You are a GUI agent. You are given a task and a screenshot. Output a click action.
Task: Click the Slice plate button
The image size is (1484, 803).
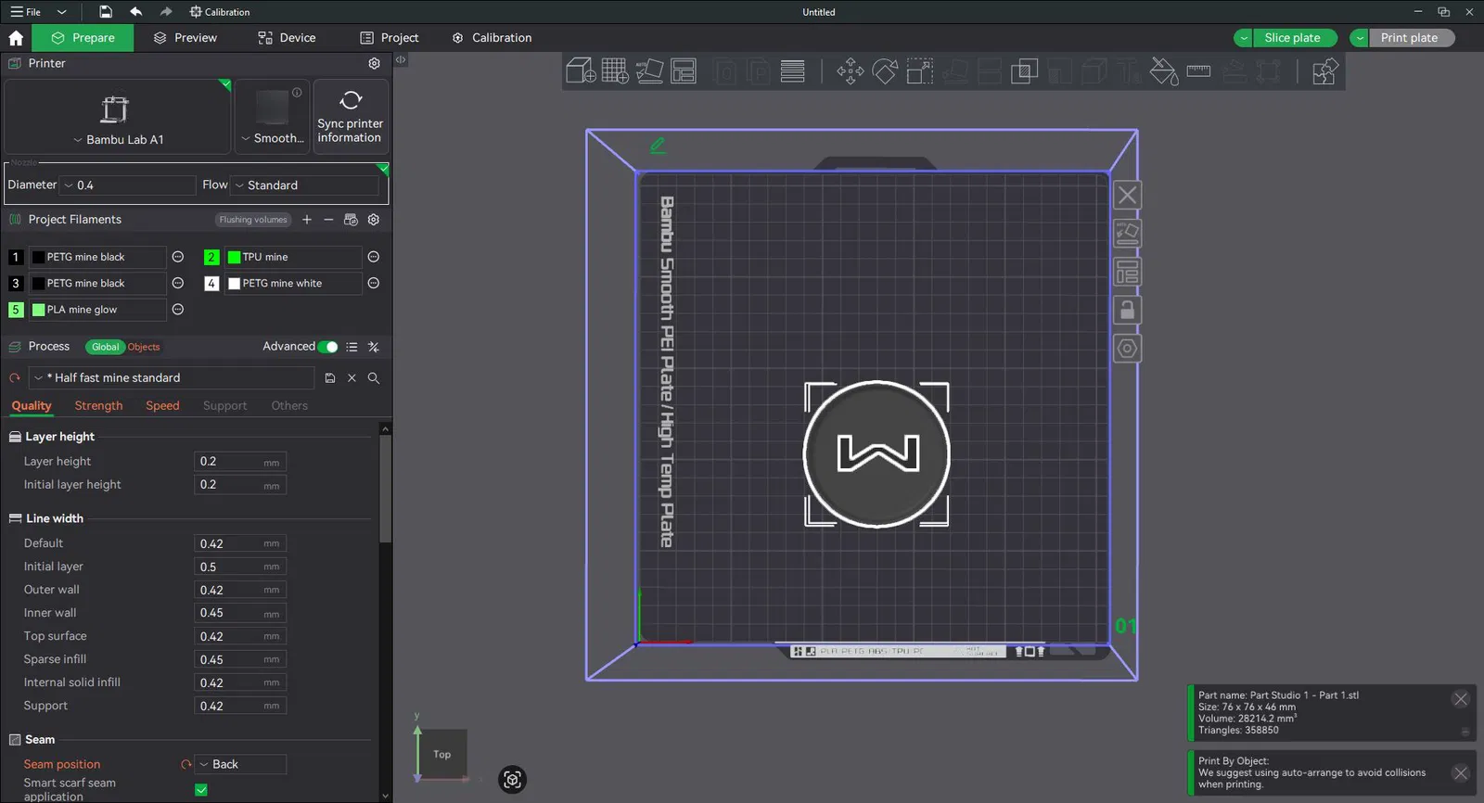(x=1292, y=38)
